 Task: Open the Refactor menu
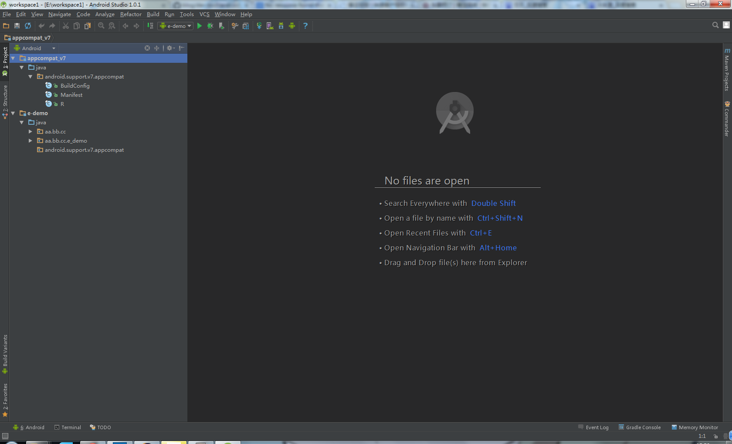[131, 14]
